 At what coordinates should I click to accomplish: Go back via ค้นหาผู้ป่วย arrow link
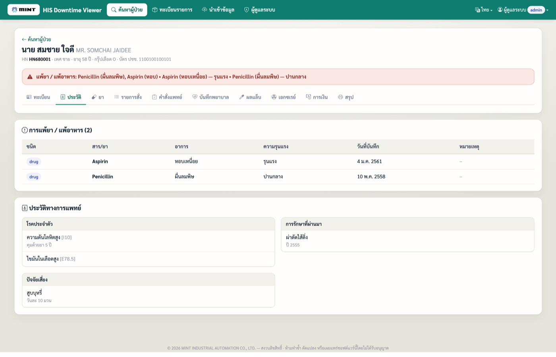[36, 39]
